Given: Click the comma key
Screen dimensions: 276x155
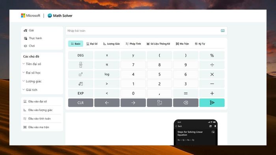Looking at the screenshot, I should pos(159,93).
